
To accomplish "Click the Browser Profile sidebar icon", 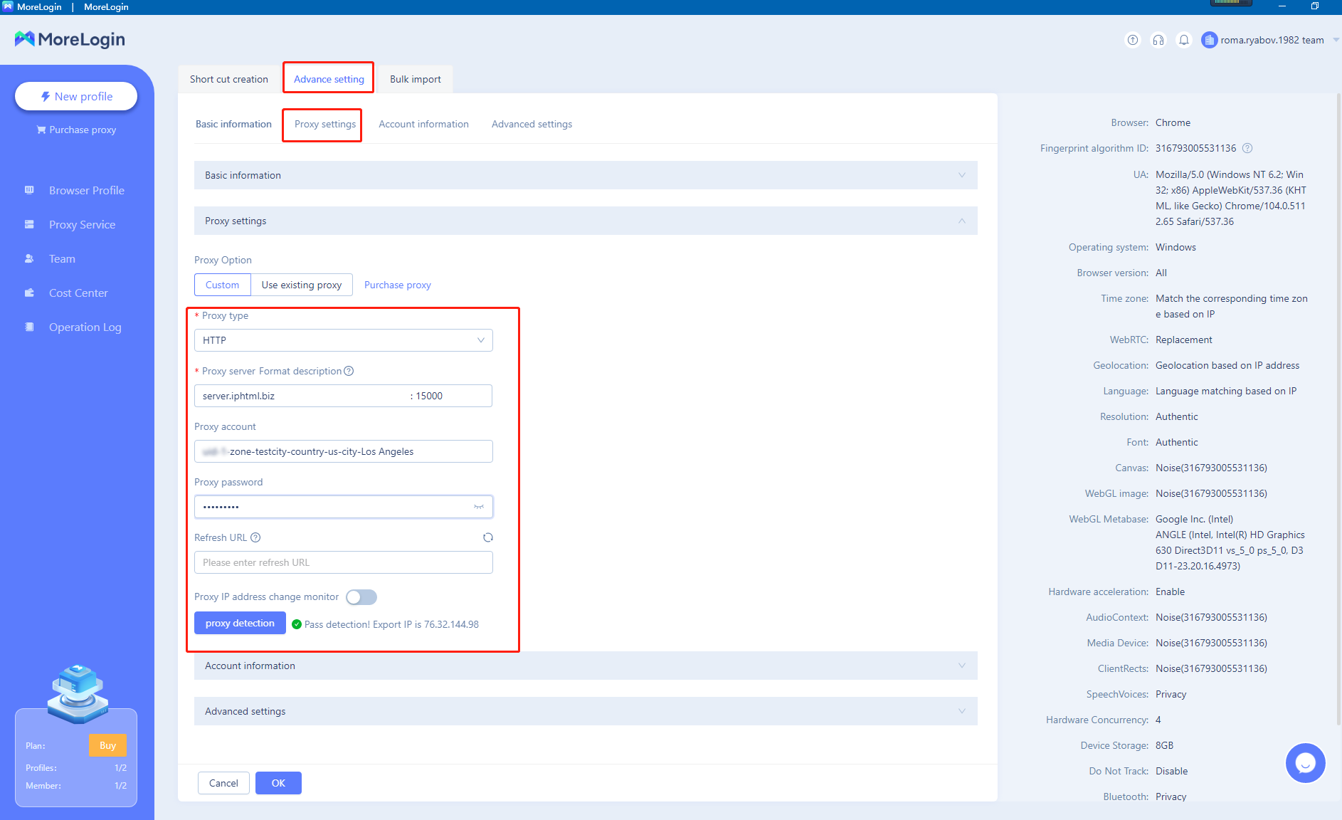I will [x=29, y=190].
